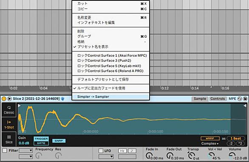Choose Simpler -> Sampler menu entry

coord(110,97)
